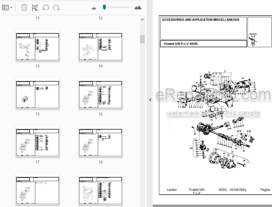Image resolution: width=272 pixels, height=207 pixels.
Task: Click the page label 12
Action: click(x=100, y=18)
